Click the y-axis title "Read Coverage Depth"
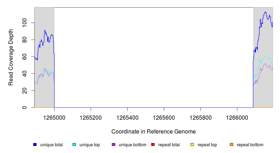The width and height of the screenshot is (280, 153). pyautogui.click(x=11, y=57)
